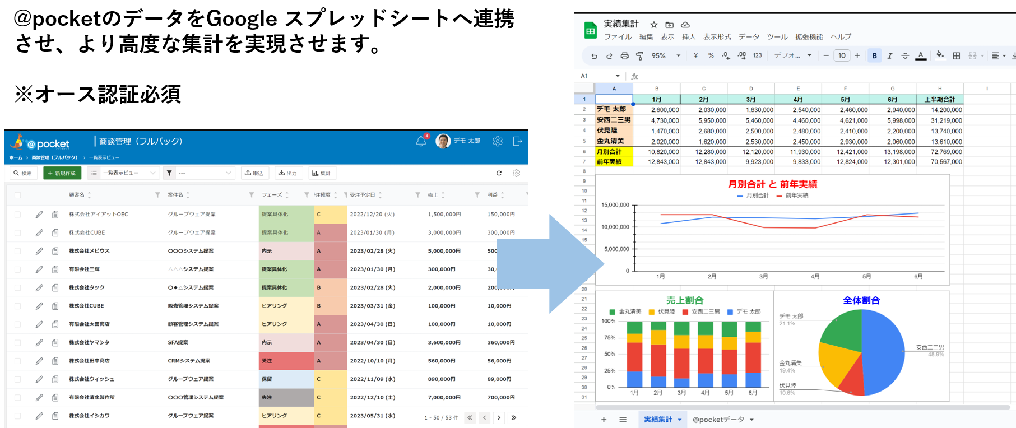This screenshot has height=428, width=1016.
Task: Open the @pocketデータ sheet tab arrow menu
Action: pyautogui.click(x=751, y=420)
